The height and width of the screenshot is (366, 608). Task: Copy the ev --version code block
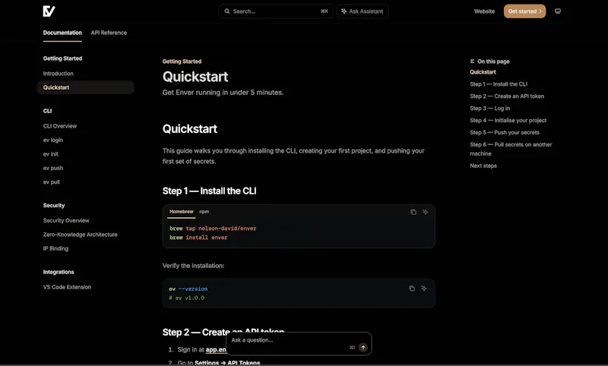pyautogui.click(x=412, y=288)
